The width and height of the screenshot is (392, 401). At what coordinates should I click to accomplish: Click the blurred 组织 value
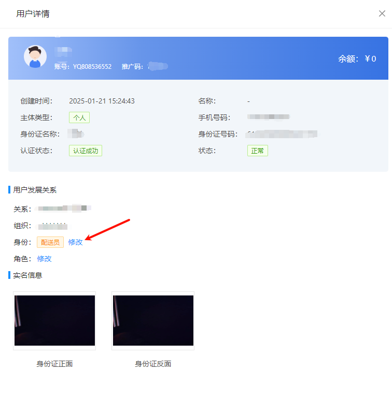click(53, 226)
